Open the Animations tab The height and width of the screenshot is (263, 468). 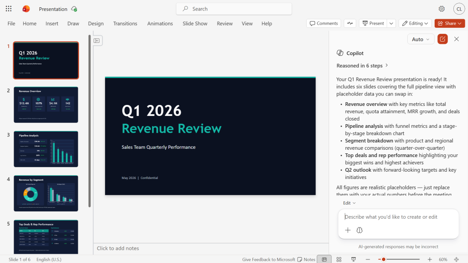pyautogui.click(x=160, y=24)
